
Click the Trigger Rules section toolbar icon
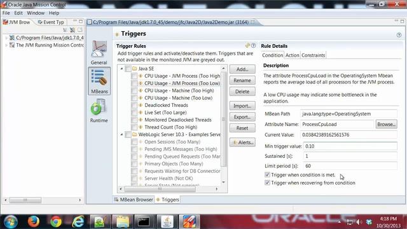tap(247, 46)
